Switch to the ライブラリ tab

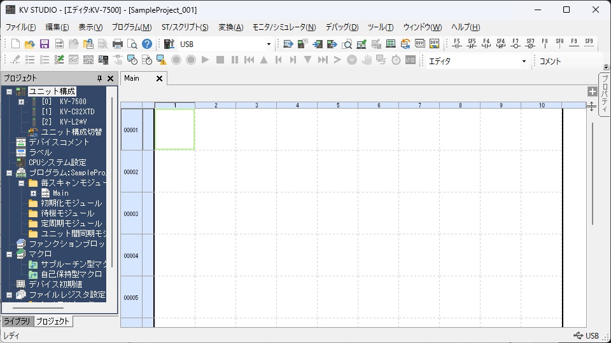click(x=17, y=321)
